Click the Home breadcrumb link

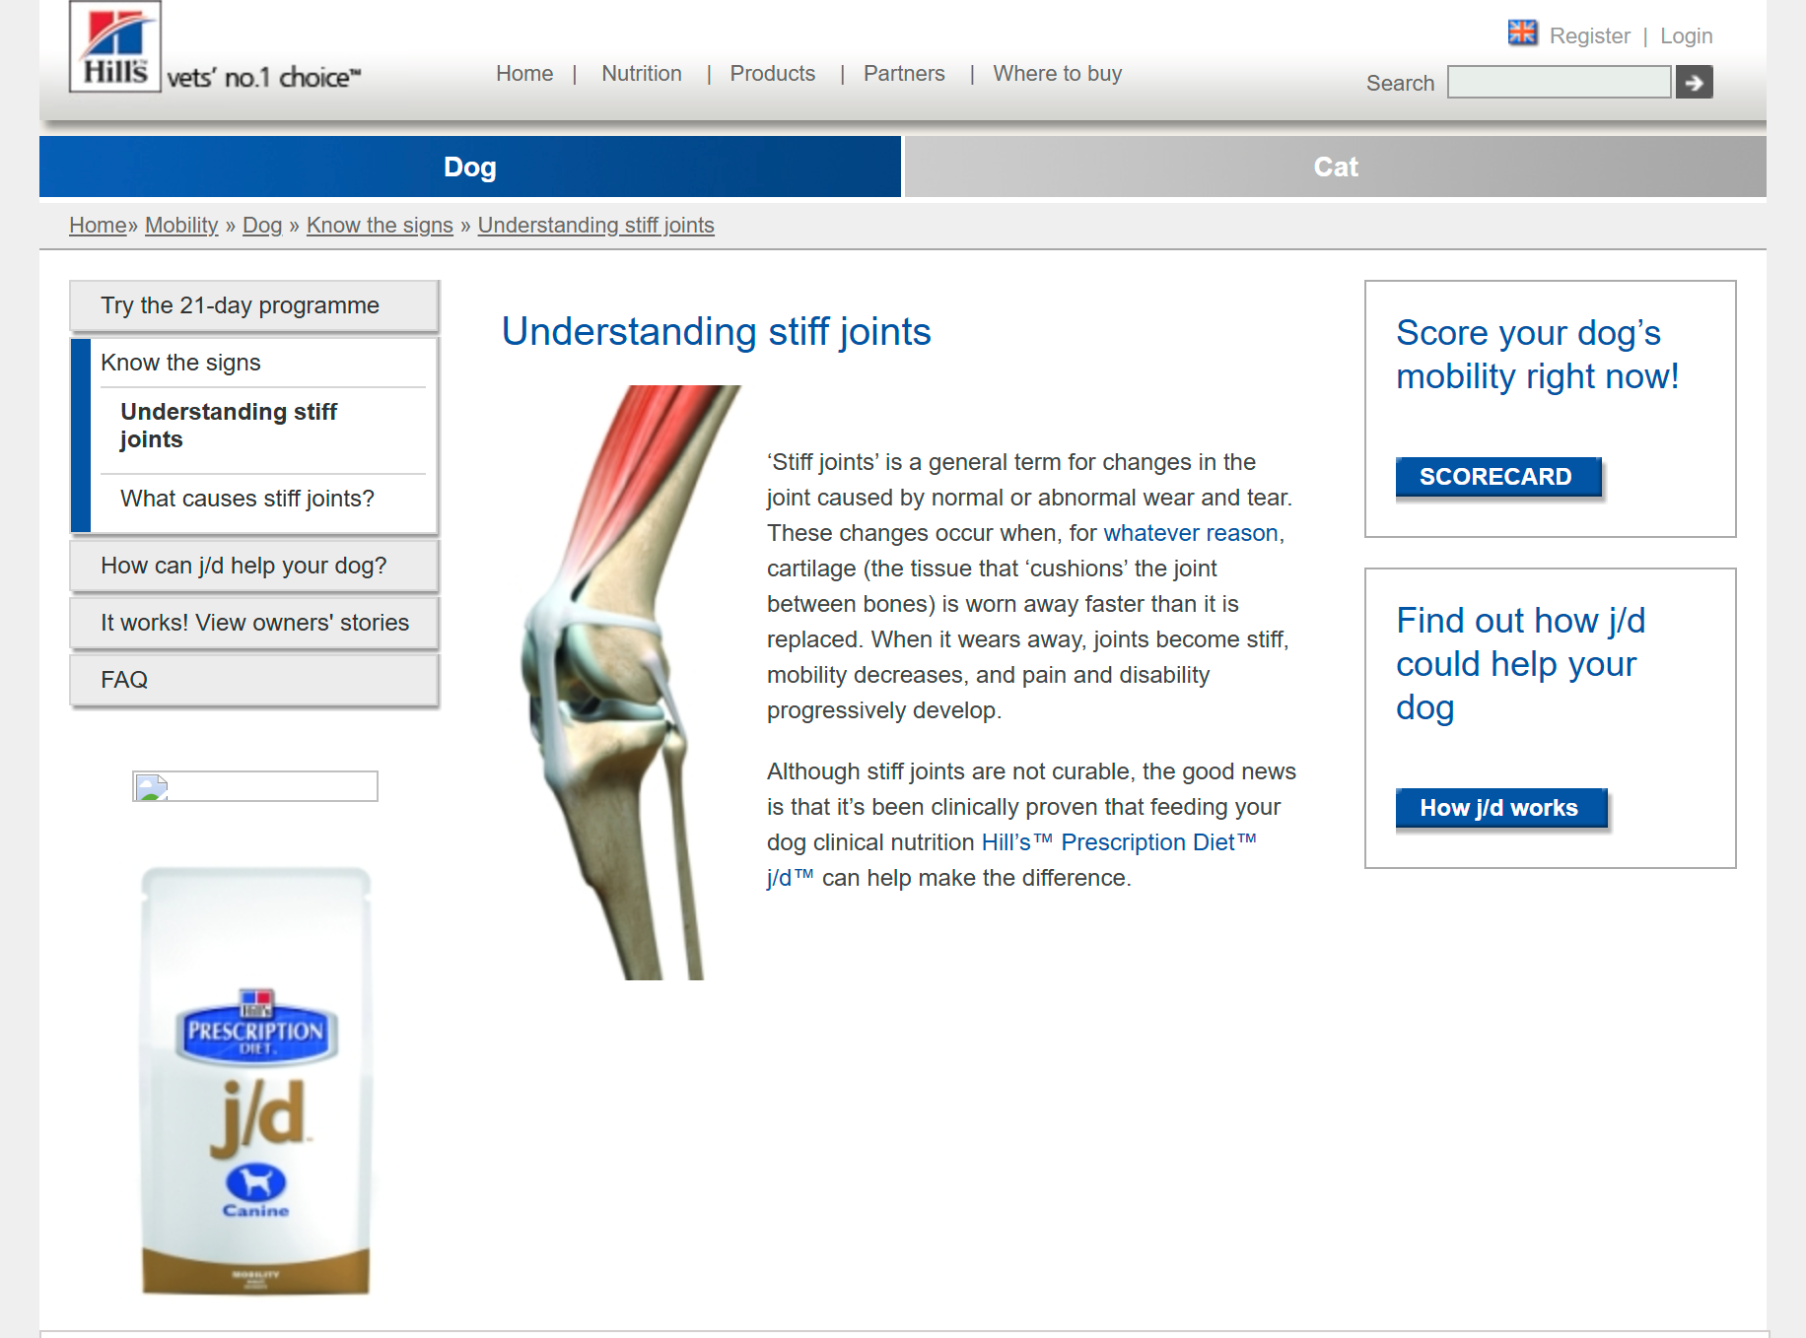coord(98,226)
